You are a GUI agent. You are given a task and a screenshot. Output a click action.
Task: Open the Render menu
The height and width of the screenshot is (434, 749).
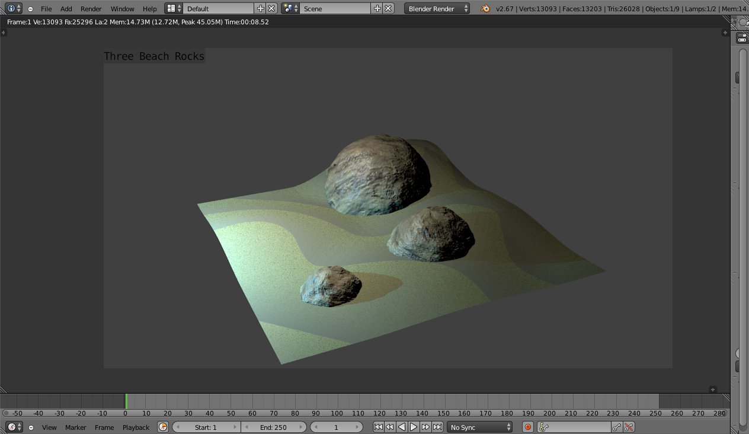pyautogui.click(x=91, y=9)
